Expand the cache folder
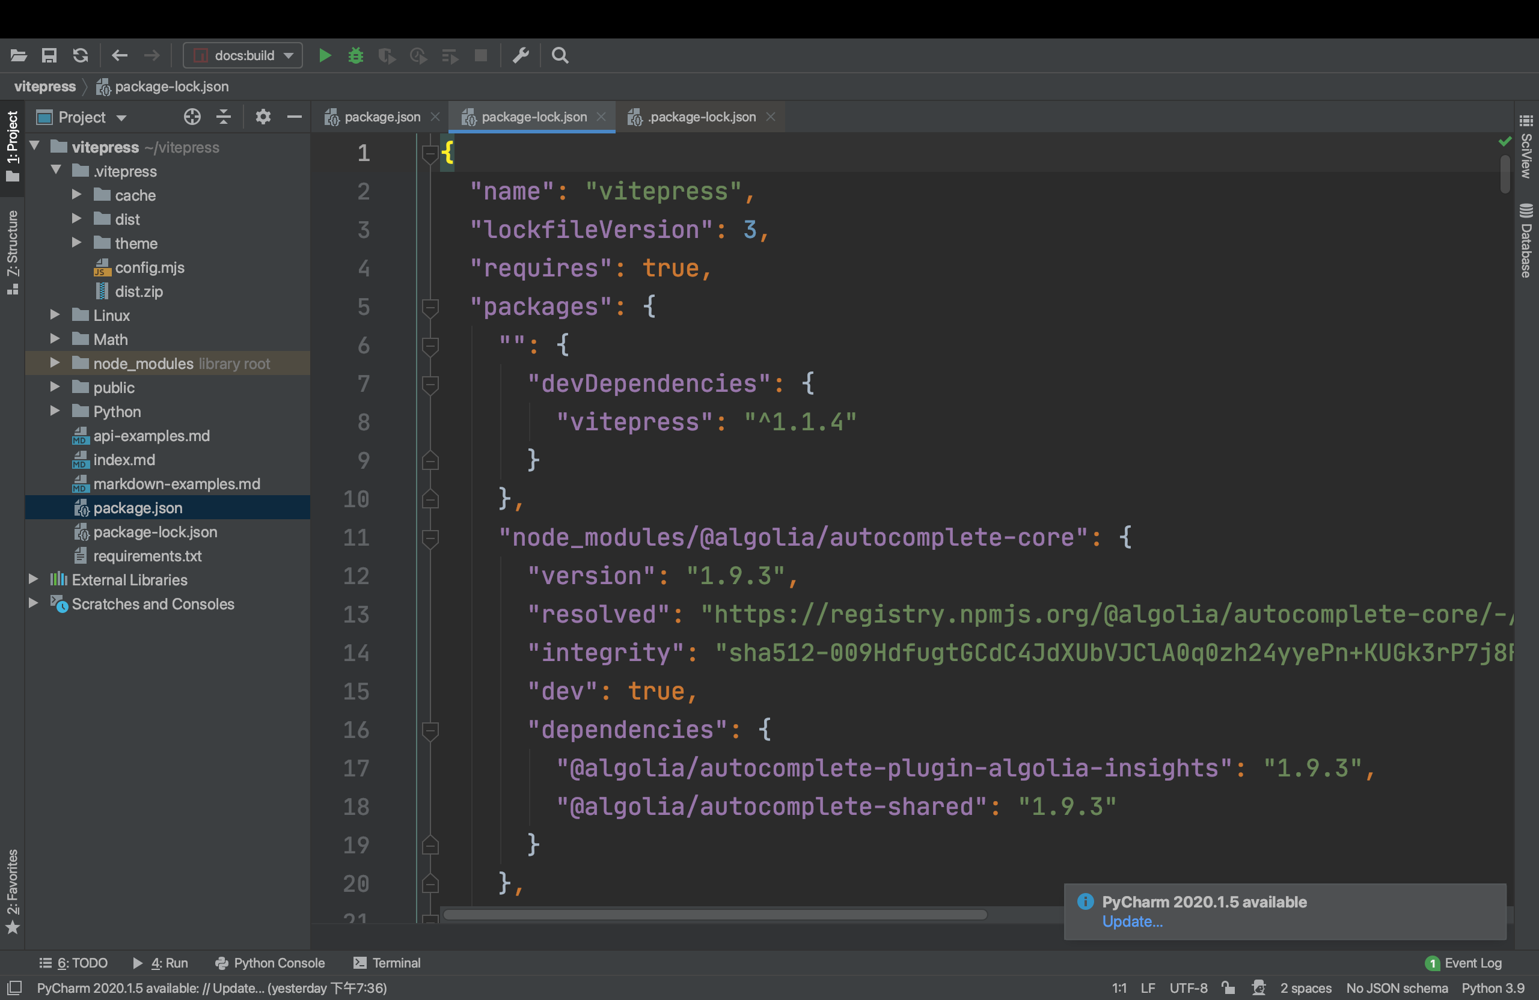This screenshot has width=1539, height=1000. 77,194
